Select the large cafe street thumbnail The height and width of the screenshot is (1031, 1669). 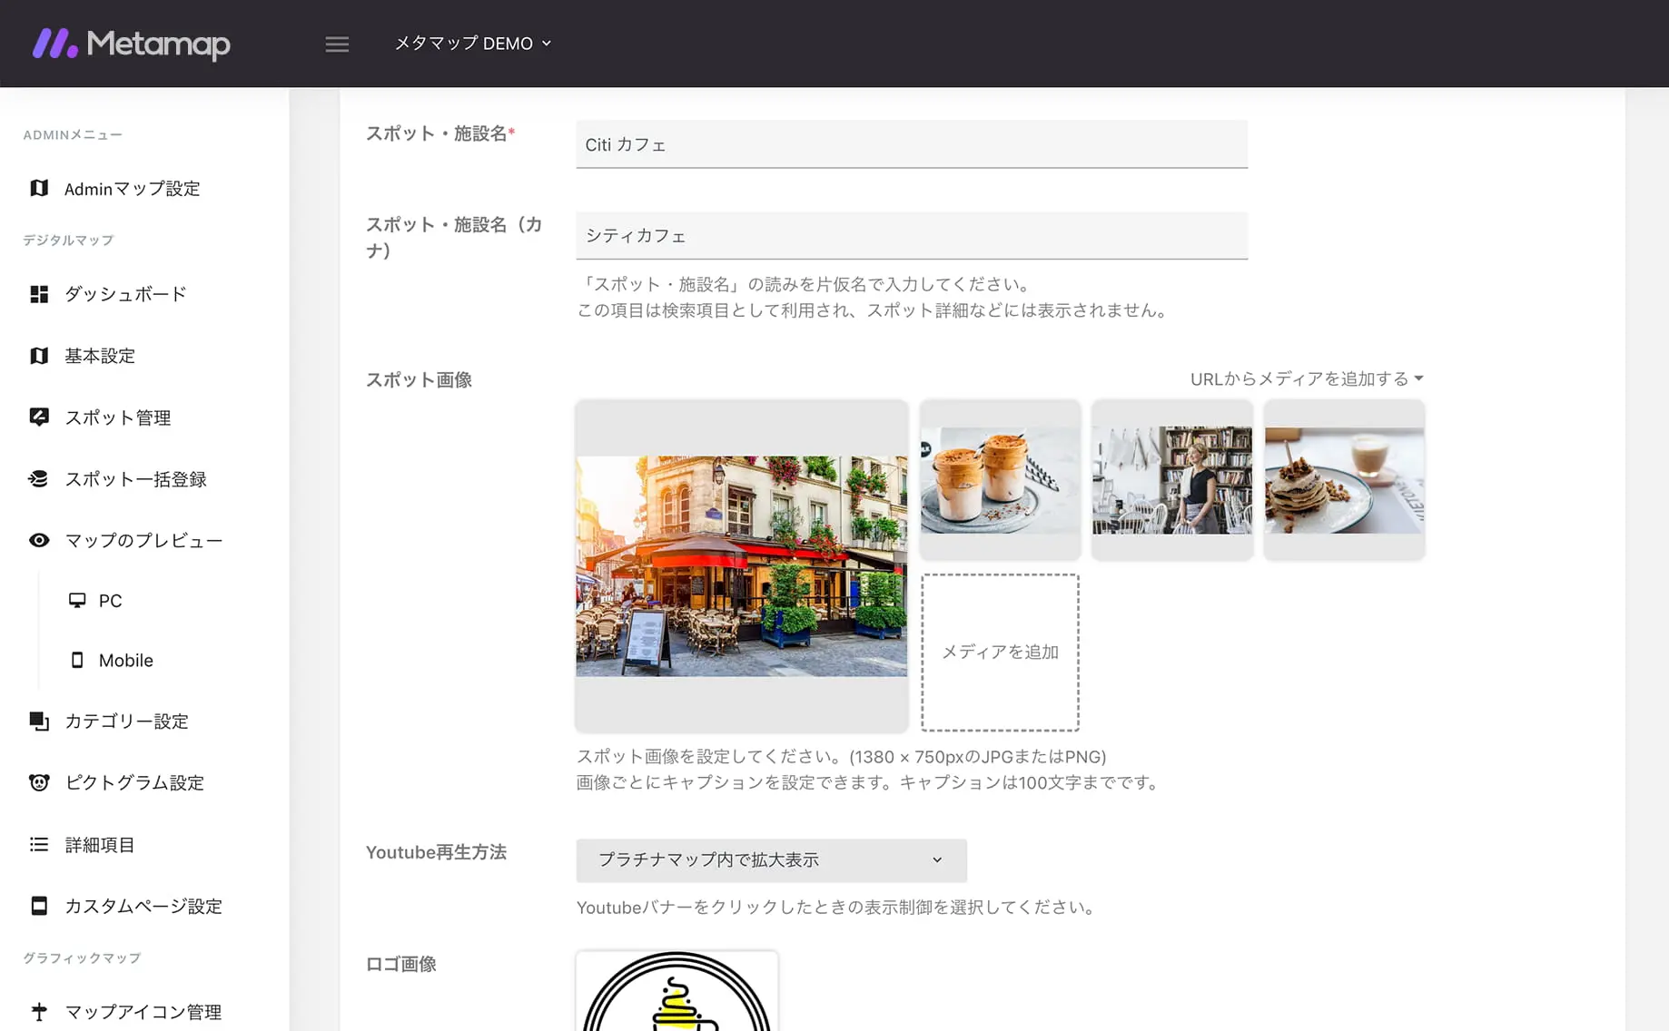(742, 566)
